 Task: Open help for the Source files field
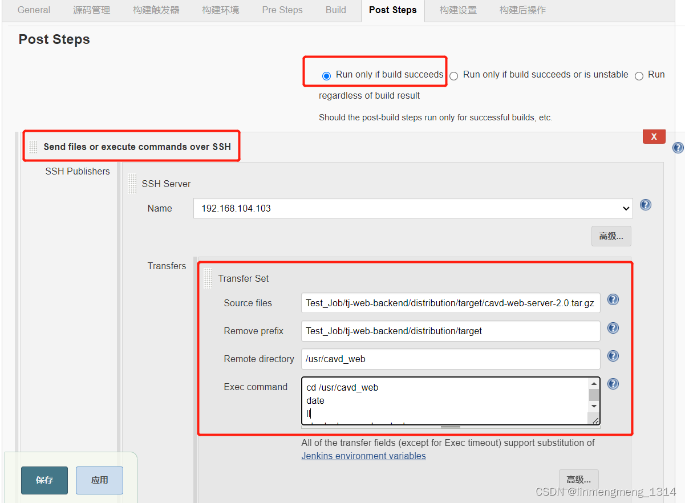pyautogui.click(x=613, y=299)
